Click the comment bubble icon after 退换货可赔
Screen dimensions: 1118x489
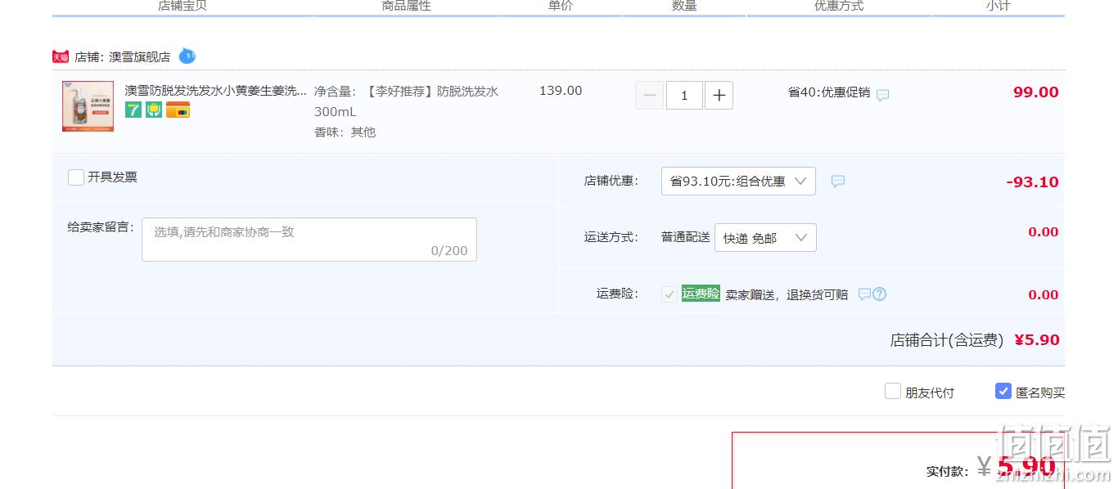864,294
